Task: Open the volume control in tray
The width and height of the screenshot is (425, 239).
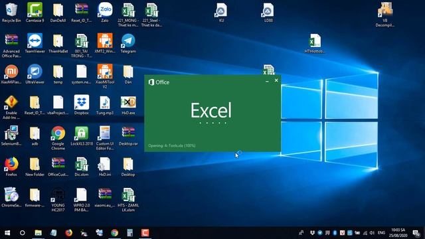Action: pyautogui.click(x=372, y=233)
